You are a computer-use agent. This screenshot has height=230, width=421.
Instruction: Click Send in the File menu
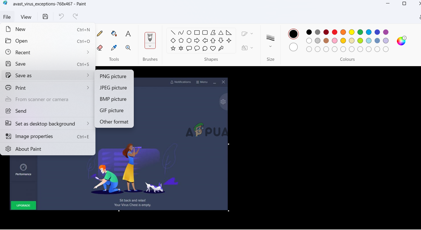(x=48, y=111)
